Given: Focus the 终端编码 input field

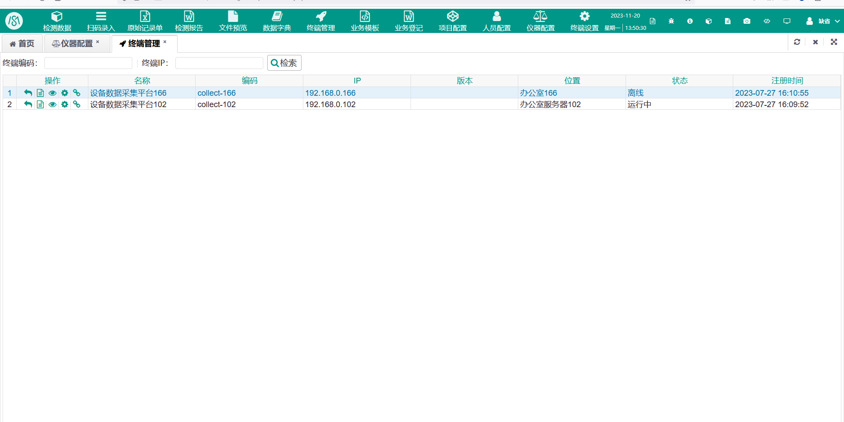Looking at the screenshot, I should (x=88, y=63).
